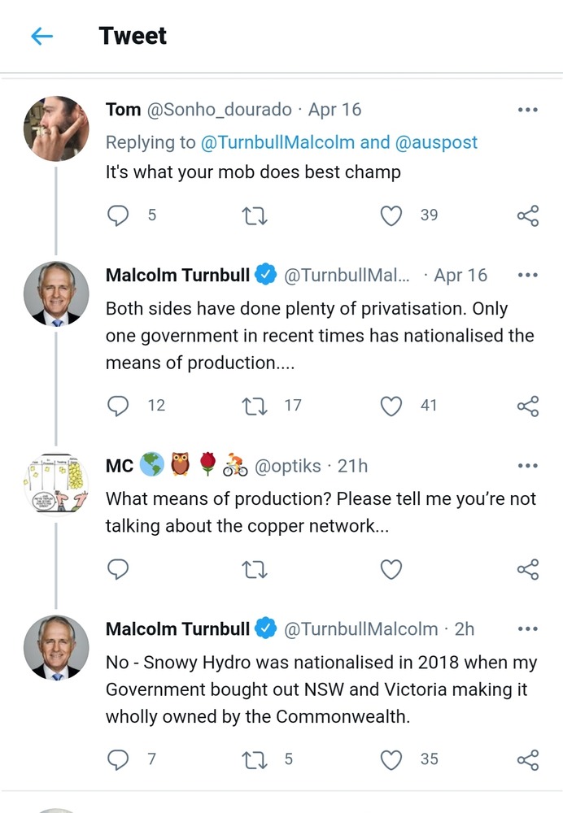563x813 pixels.
Task: Open MC's cartoon avatar
Action: [56, 485]
